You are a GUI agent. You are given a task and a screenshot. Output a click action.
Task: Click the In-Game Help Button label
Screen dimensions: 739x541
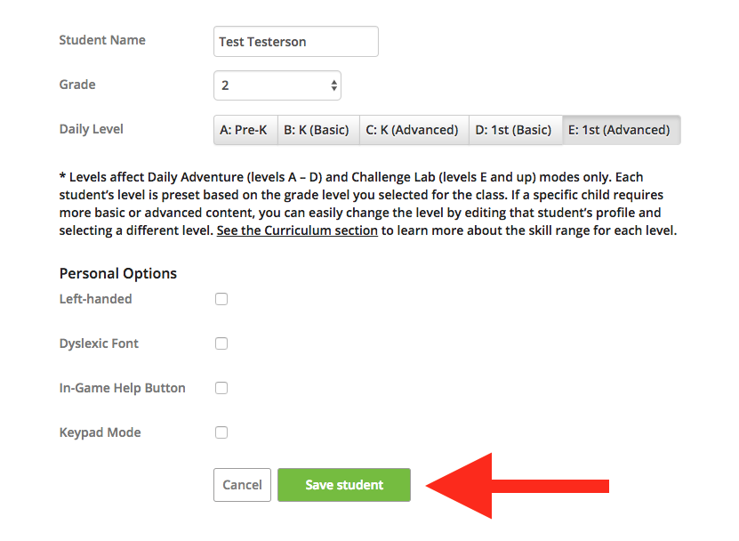[123, 388]
